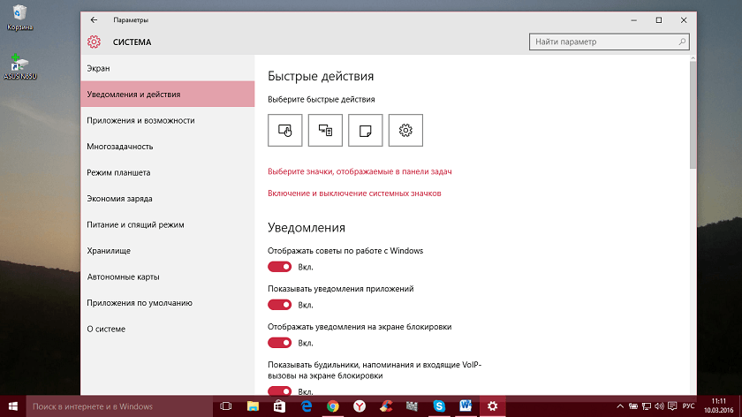The height and width of the screenshot is (417, 742).
Task: Open Многозадачность section
Action: click(x=168, y=147)
